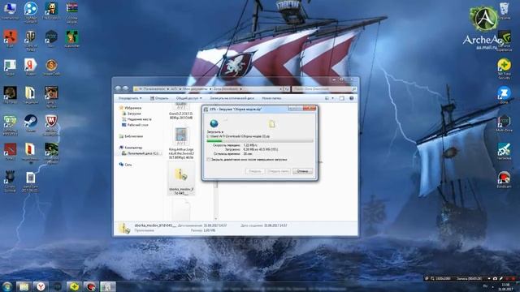The image size is (520, 292).
Task: Open Рабочий стол in the sidebar
Action: pos(135,125)
